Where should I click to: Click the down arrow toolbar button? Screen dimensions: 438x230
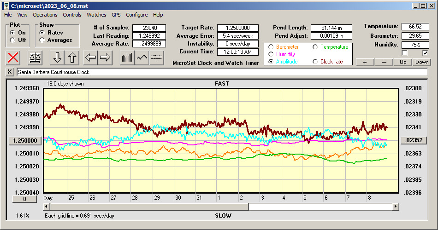coord(57,57)
